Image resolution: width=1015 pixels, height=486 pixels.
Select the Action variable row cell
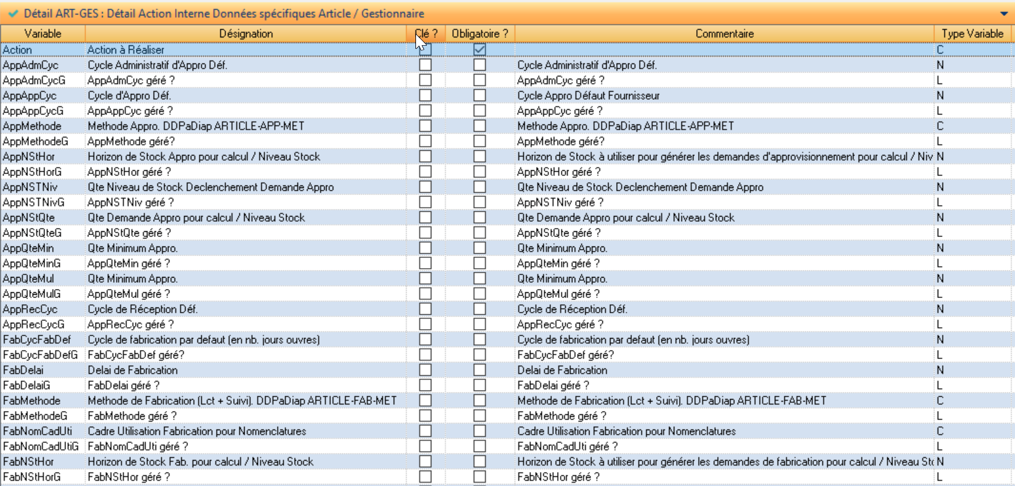coord(18,50)
